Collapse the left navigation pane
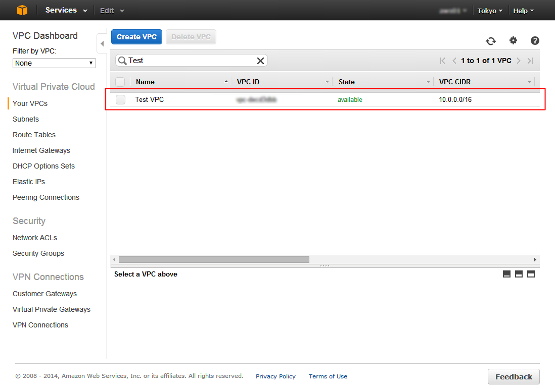This screenshot has height=389, width=555. [102, 43]
